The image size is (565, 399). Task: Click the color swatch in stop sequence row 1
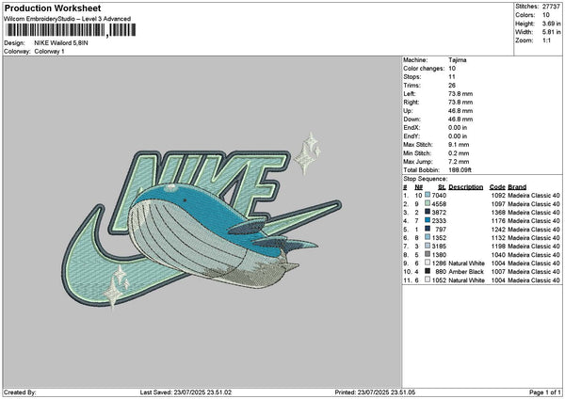(x=428, y=195)
